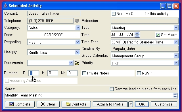
Task: Tick the RSVP checkbox
Action: click(139, 73)
